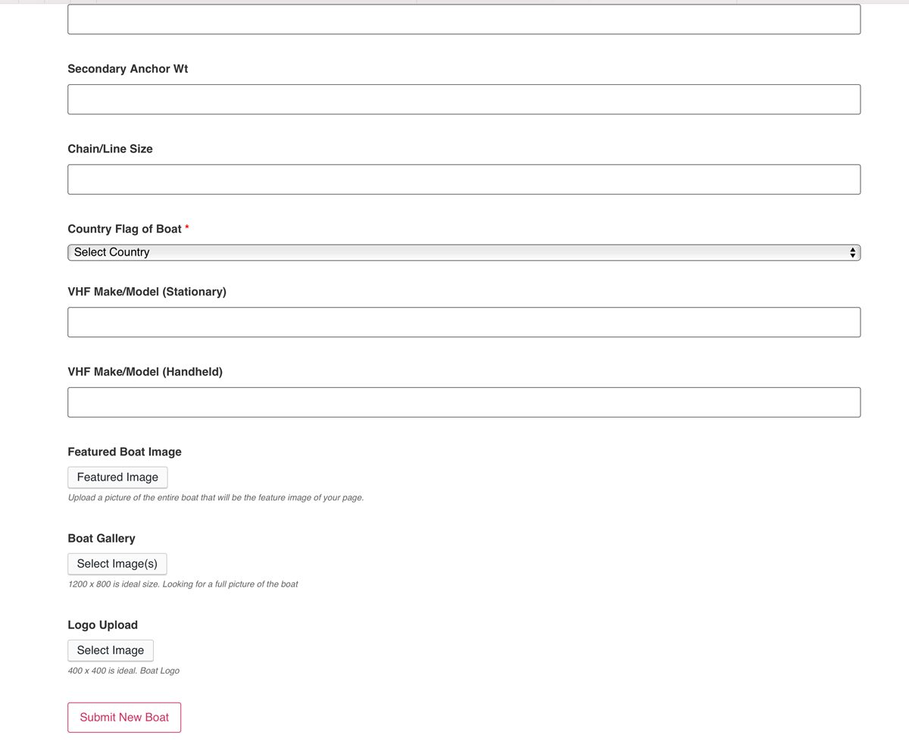The image size is (909, 748).
Task: Click the partially visible field at top
Action: (x=464, y=20)
